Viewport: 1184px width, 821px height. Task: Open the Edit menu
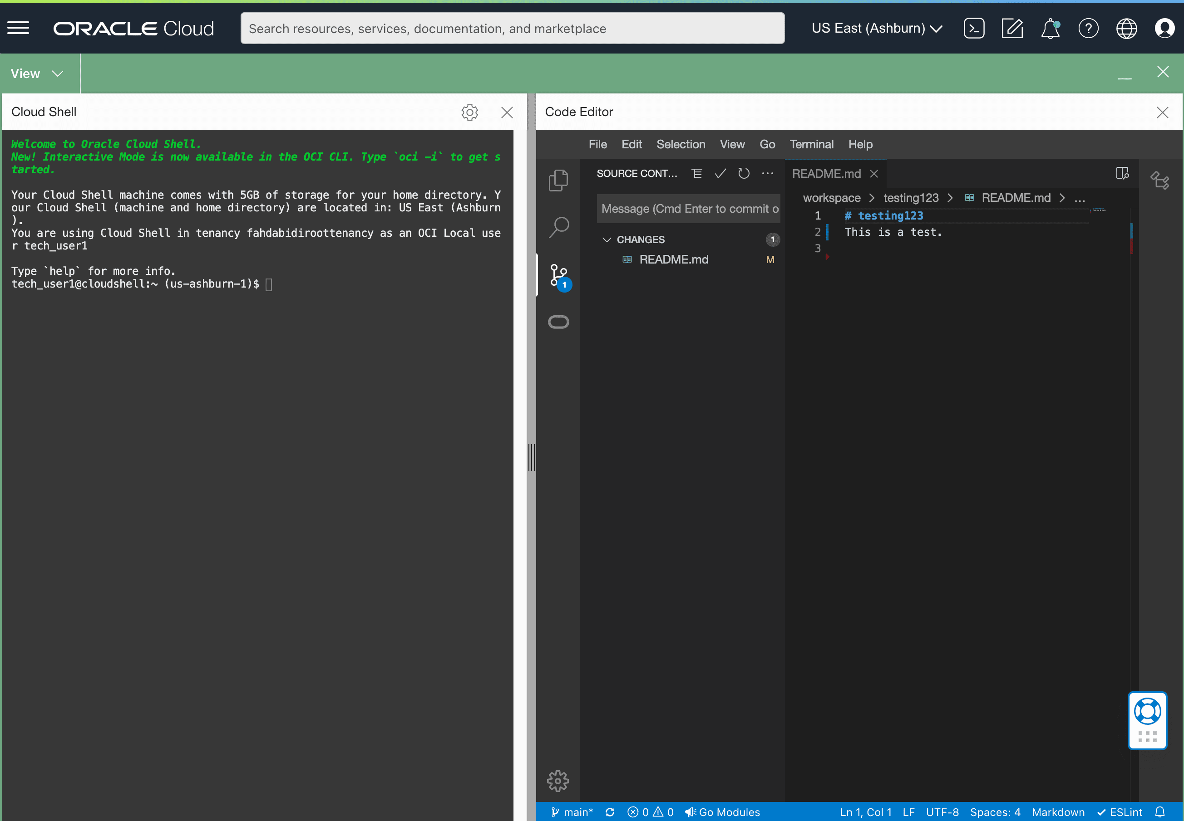(631, 145)
